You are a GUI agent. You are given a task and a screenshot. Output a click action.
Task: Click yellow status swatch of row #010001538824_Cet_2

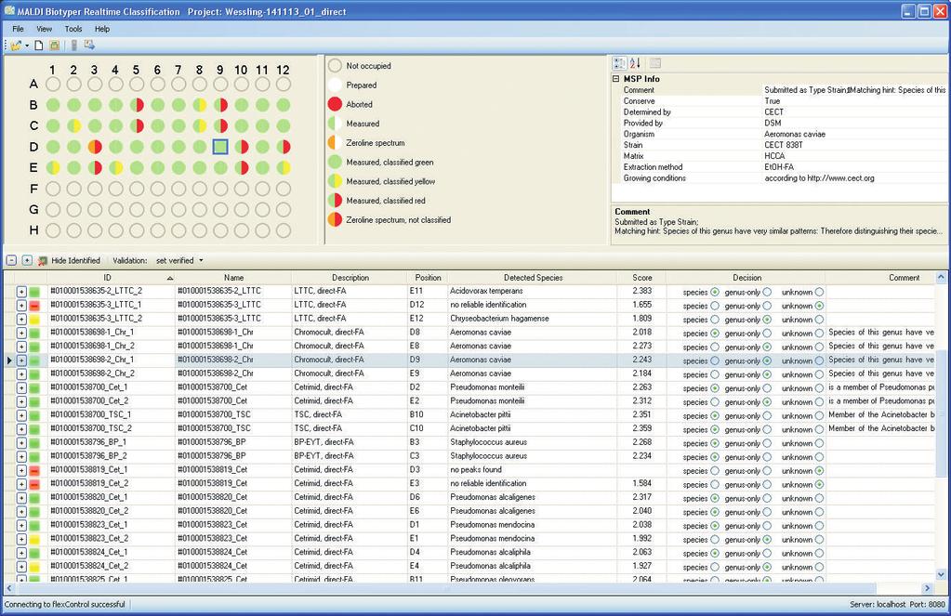(34, 567)
